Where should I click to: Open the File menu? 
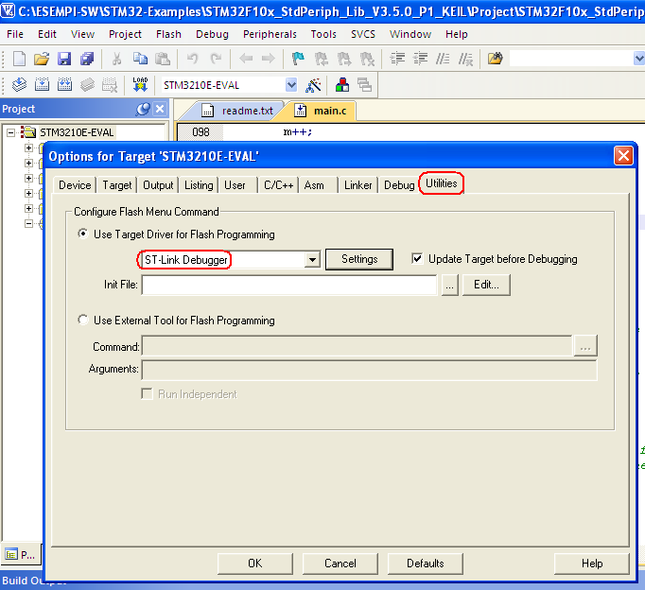tap(15, 34)
